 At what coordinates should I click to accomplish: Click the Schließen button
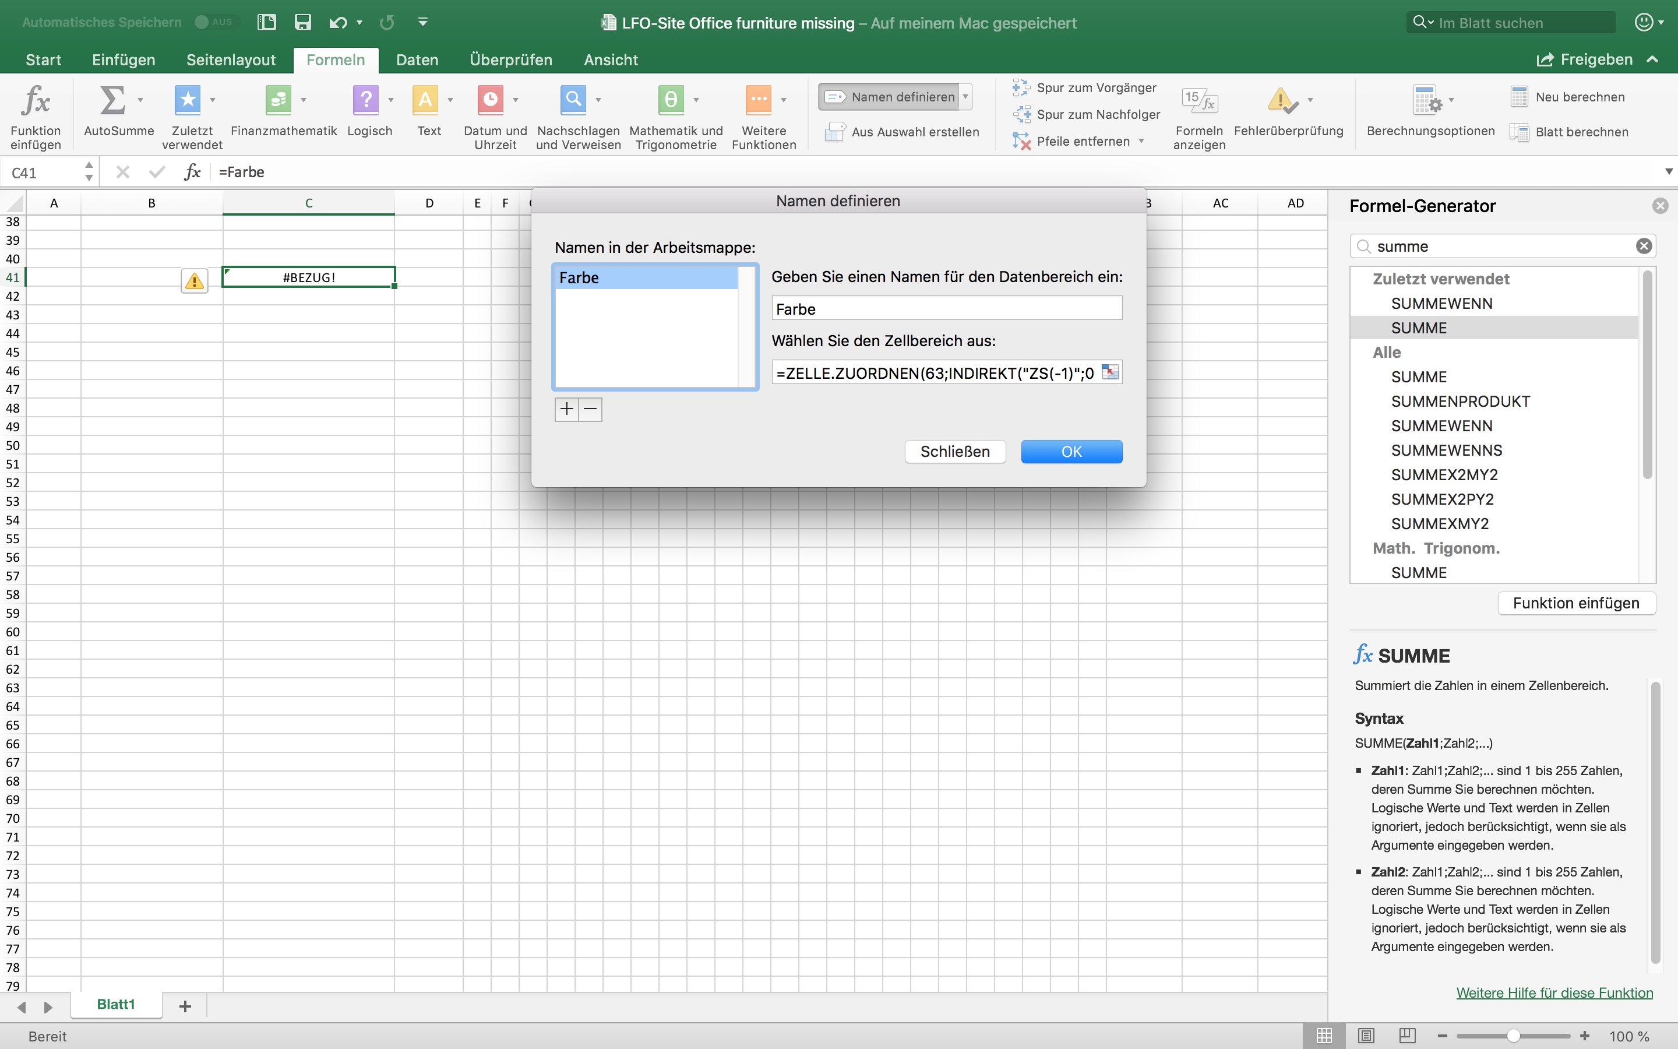[955, 452]
